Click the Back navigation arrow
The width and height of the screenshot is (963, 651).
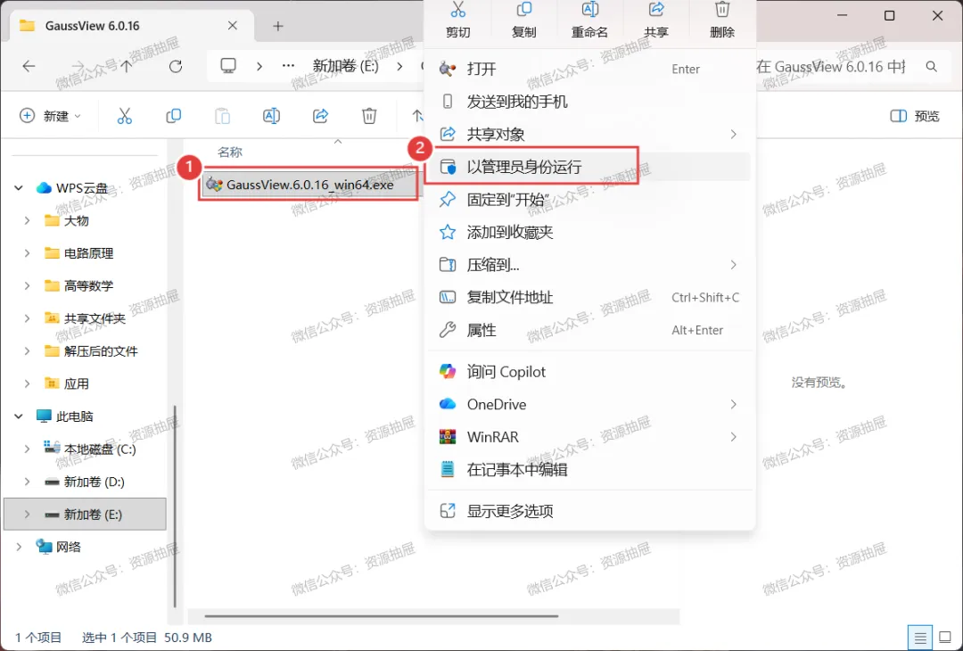point(29,66)
